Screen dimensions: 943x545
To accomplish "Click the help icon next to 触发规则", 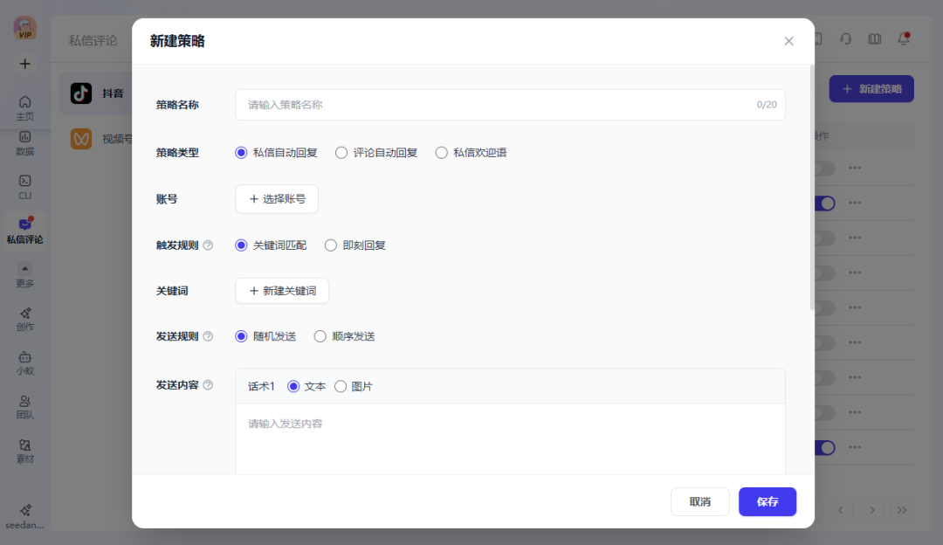I will coord(208,245).
